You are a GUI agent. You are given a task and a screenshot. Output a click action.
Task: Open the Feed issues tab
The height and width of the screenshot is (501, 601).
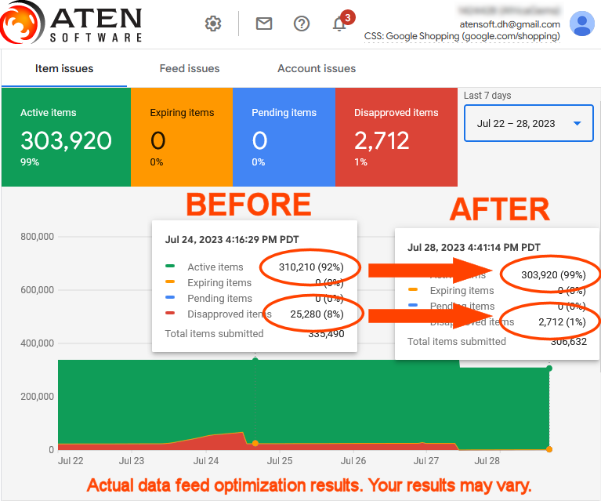coord(190,69)
